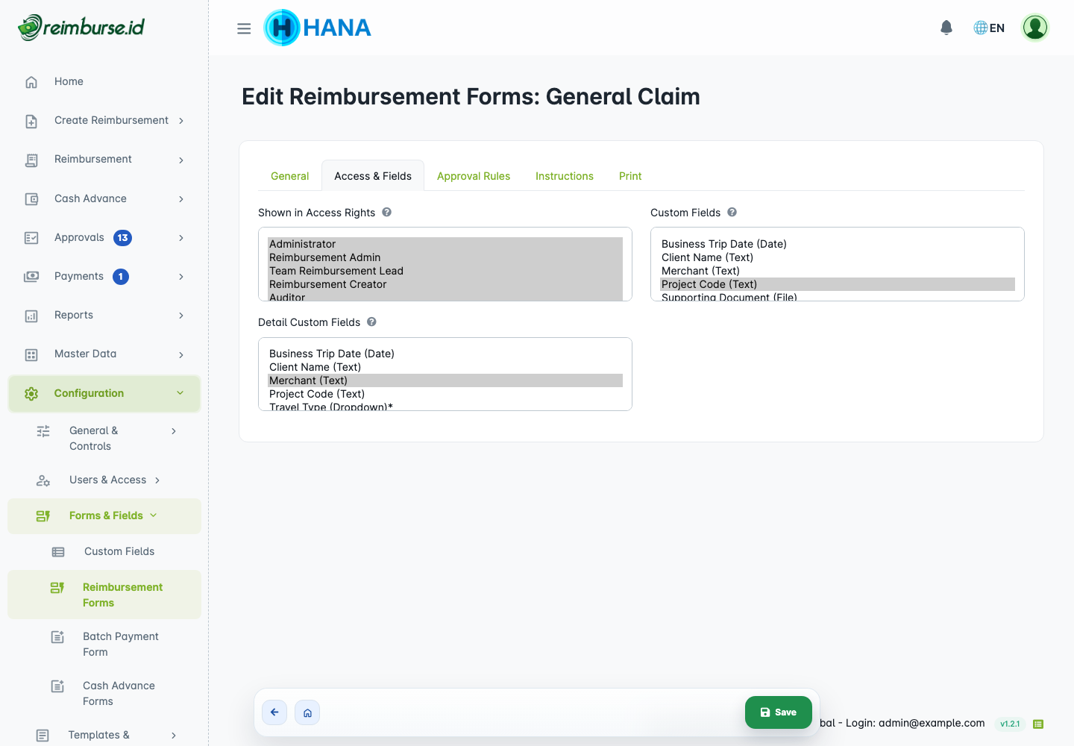Open Cash Advance Forms page
Image resolution: width=1074 pixels, height=746 pixels.
point(104,693)
